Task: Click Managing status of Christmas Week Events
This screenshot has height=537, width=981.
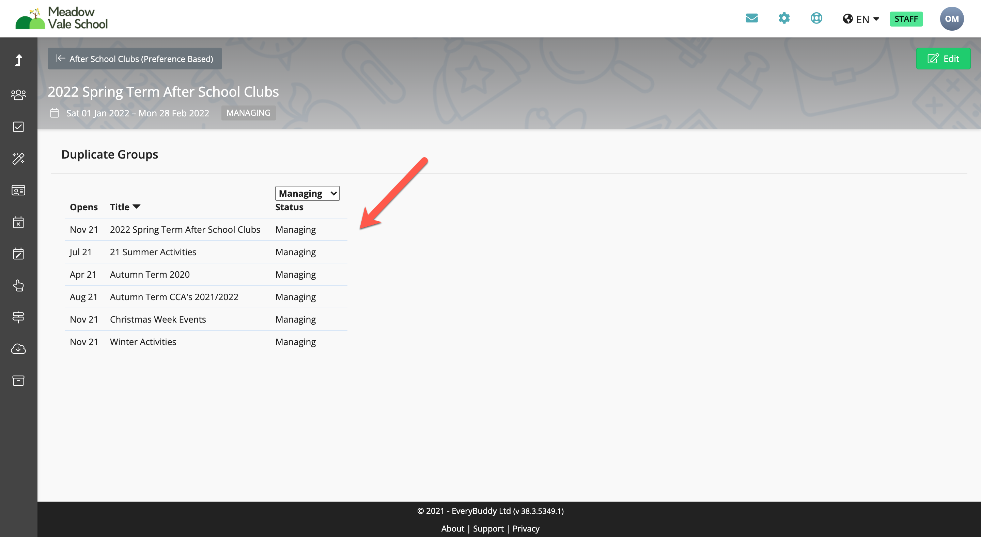Action: pyautogui.click(x=296, y=319)
